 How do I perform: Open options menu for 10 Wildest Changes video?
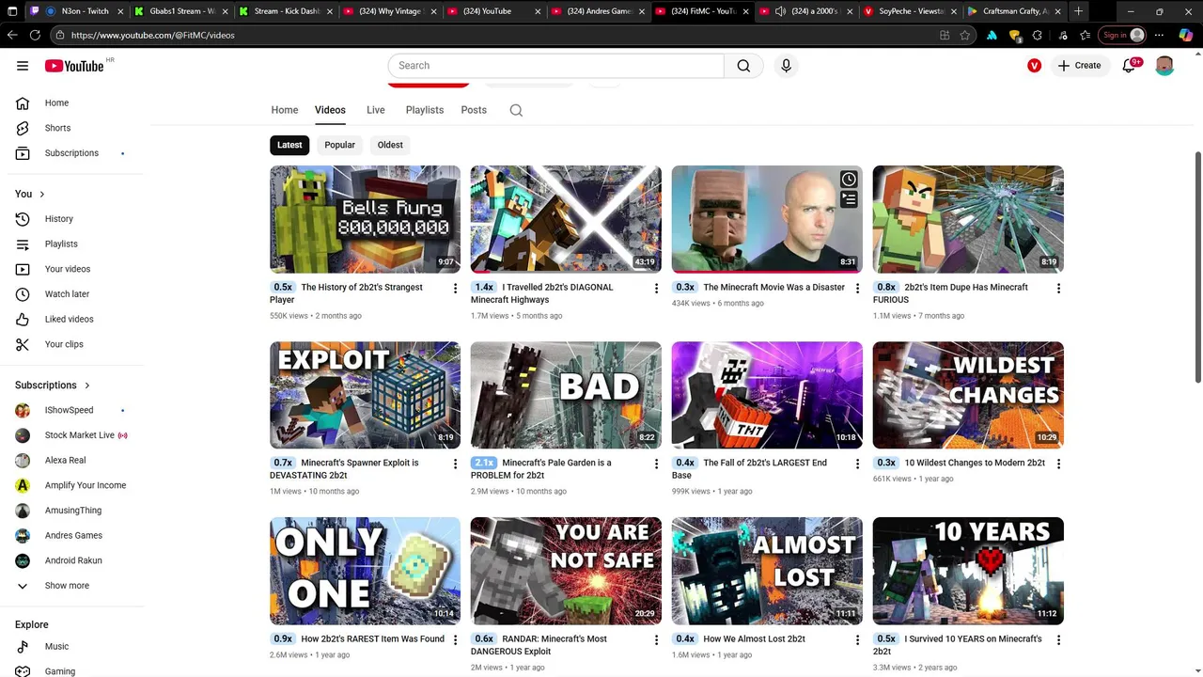click(1058, 464)
